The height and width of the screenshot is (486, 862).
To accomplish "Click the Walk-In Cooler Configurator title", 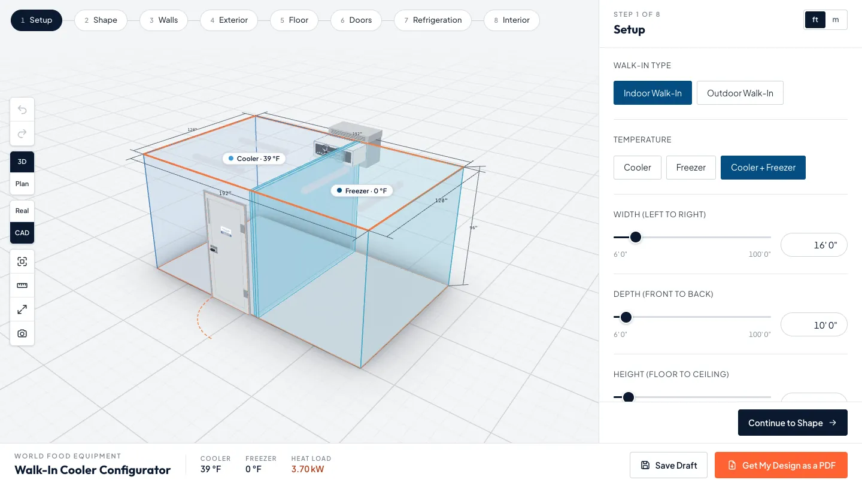I will [x=93, y=470].
